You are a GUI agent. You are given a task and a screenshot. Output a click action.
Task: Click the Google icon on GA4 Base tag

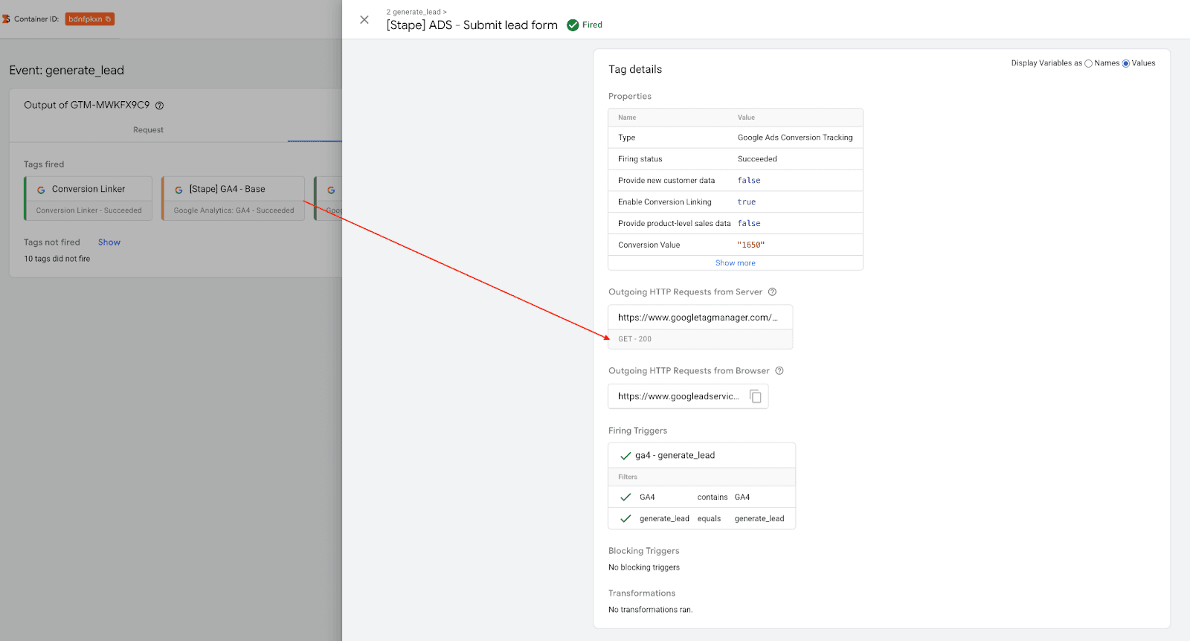178,190
